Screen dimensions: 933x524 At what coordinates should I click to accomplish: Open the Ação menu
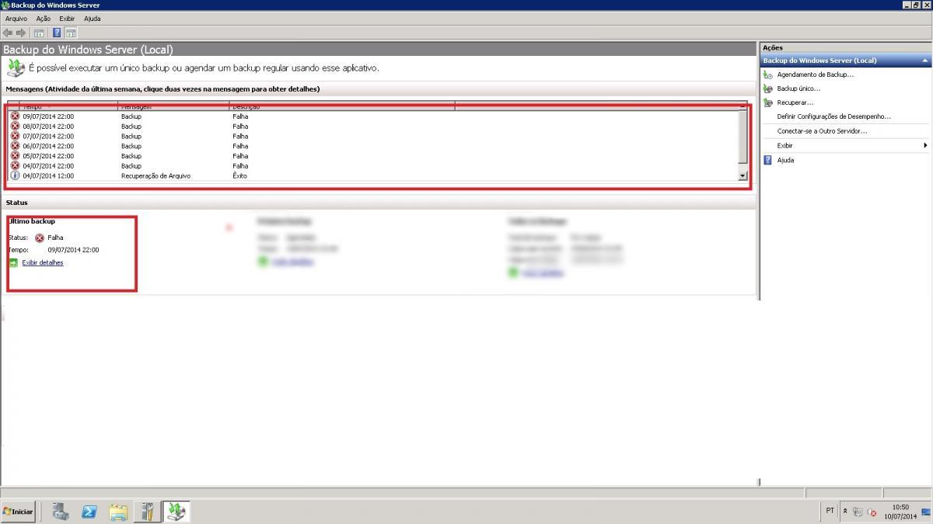tap(44, 19)
